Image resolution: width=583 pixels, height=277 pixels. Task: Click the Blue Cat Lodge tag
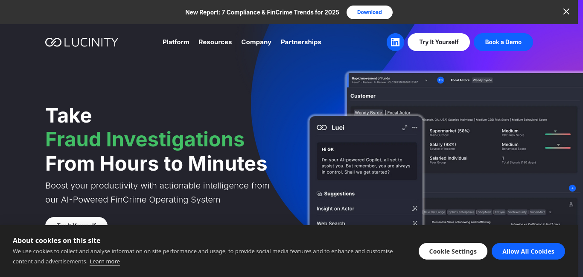434,212
